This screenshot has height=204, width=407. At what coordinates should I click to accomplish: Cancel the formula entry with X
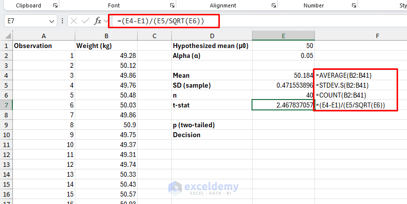74,21
